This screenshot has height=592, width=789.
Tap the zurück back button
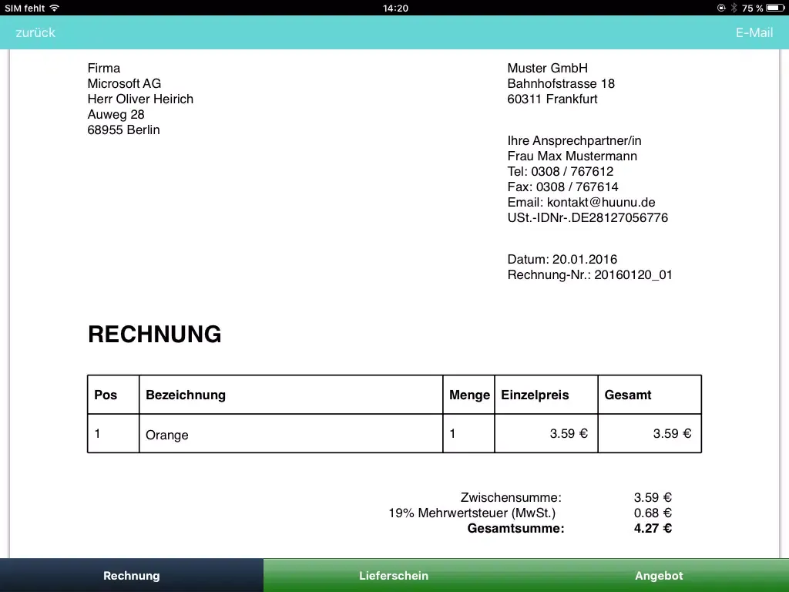coord(35,32)
